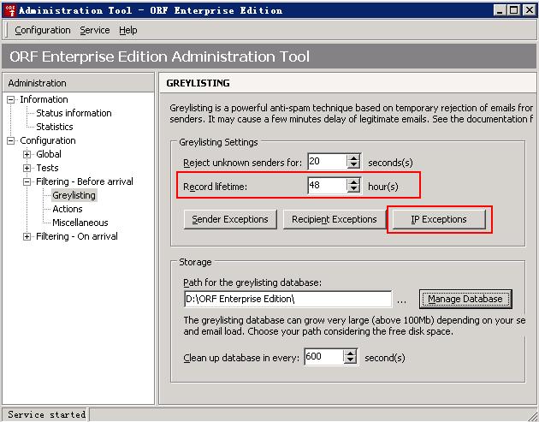Viewport: 539px width, 422px height.
Task: Click the Recipient Exceptions button
Action: coord(334,219)
